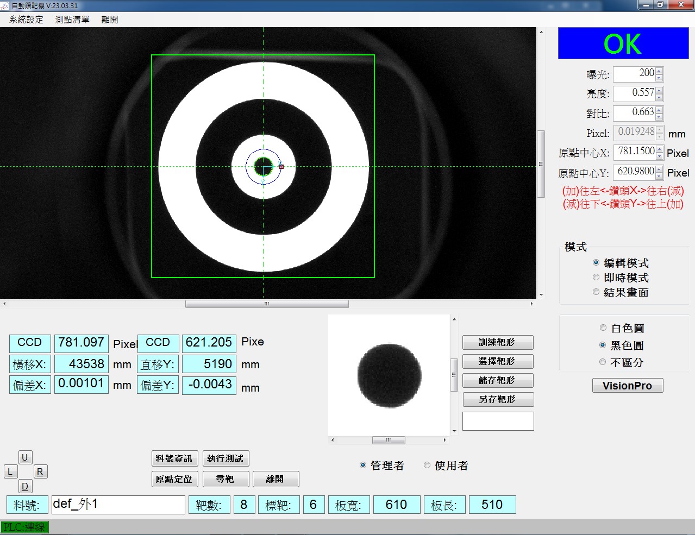Click the VisionPro button
The image size is (695, 535).
pyautogui.click(x=628, y=386)
